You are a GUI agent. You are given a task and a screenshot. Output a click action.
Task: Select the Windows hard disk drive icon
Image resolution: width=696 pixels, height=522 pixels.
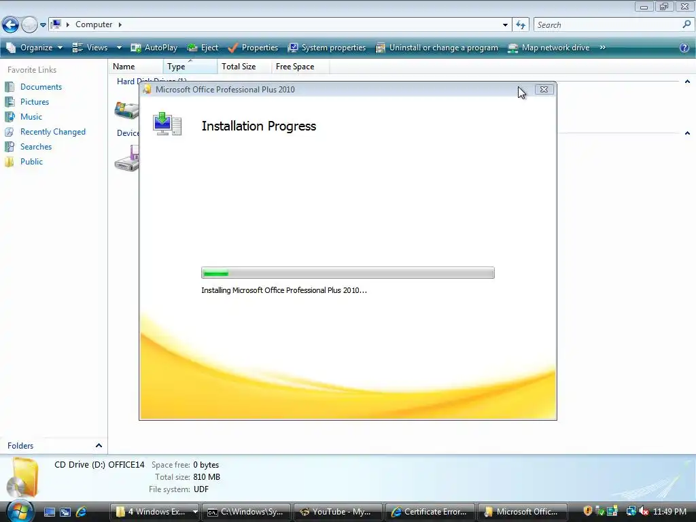(x=126, y=109)
